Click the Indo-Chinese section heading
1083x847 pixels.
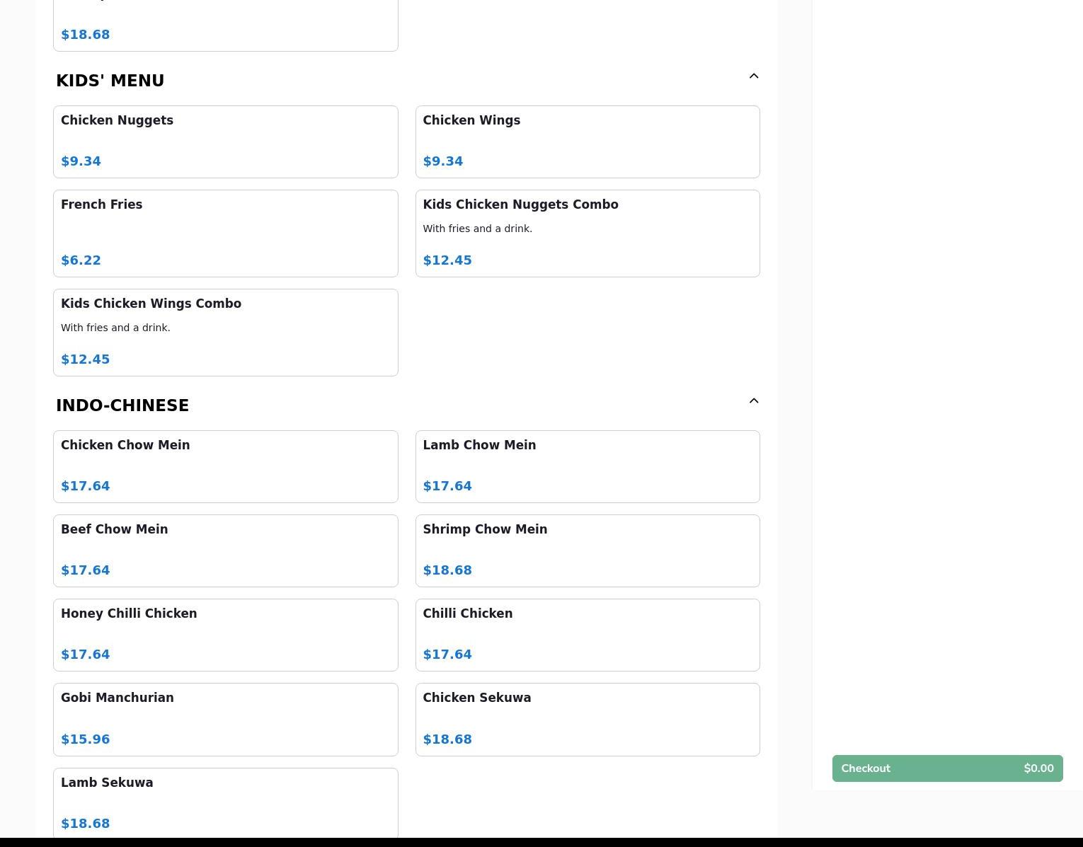(x=122, y=405)
